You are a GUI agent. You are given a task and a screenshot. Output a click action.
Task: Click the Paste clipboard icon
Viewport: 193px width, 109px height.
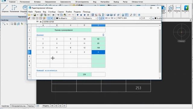pos(65,15)
